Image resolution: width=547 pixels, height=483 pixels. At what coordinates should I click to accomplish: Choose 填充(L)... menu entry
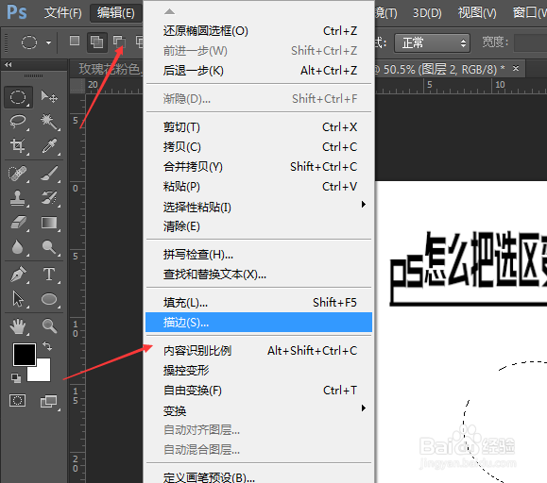tap(259, 303)
